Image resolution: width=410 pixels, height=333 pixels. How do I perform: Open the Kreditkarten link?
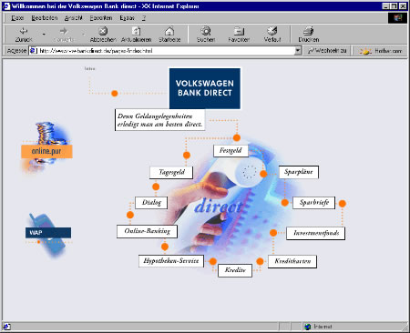[x=292, y=261]
